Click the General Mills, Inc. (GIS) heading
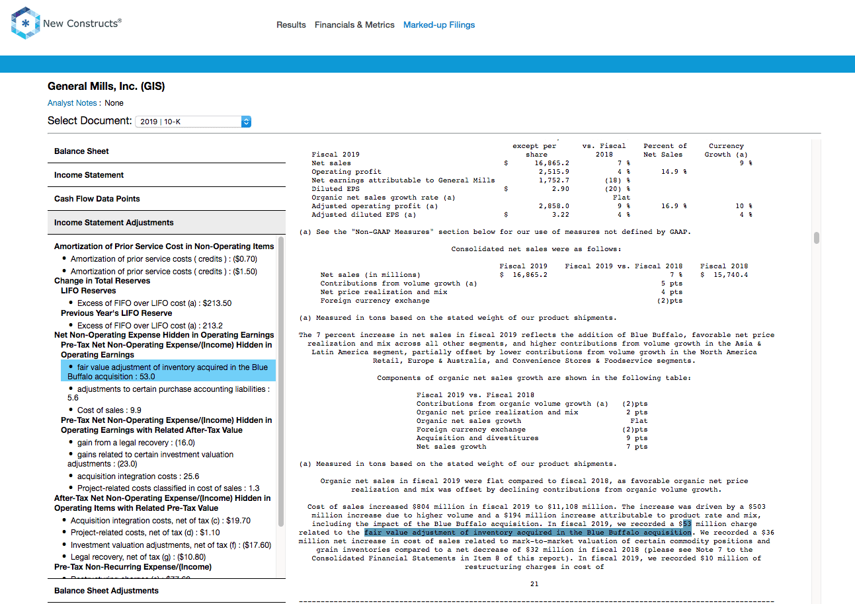The width and height of the screenshot is (855, 604). pyautogui.click(x=106, y=86)
